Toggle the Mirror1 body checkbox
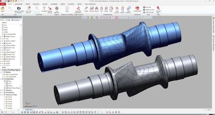The height and width of the screenshot is (115, 215). coord(5,86)
